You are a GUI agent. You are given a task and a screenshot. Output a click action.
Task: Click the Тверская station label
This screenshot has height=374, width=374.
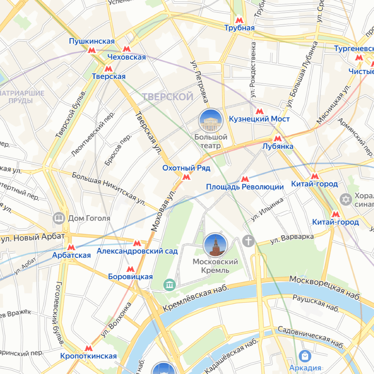(x=109, y=76)
